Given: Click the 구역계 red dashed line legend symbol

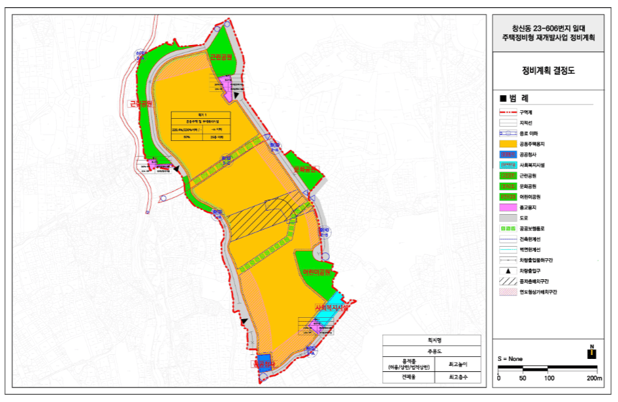Looking at the screenshot, I should (508, 112).
